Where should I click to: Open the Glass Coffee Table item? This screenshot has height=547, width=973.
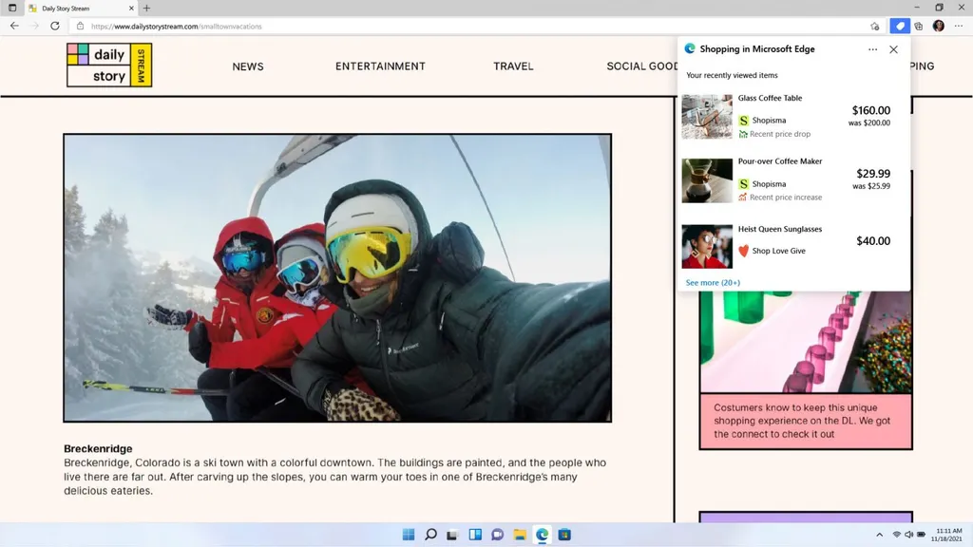pyautogui.click(x=770, y=98)
